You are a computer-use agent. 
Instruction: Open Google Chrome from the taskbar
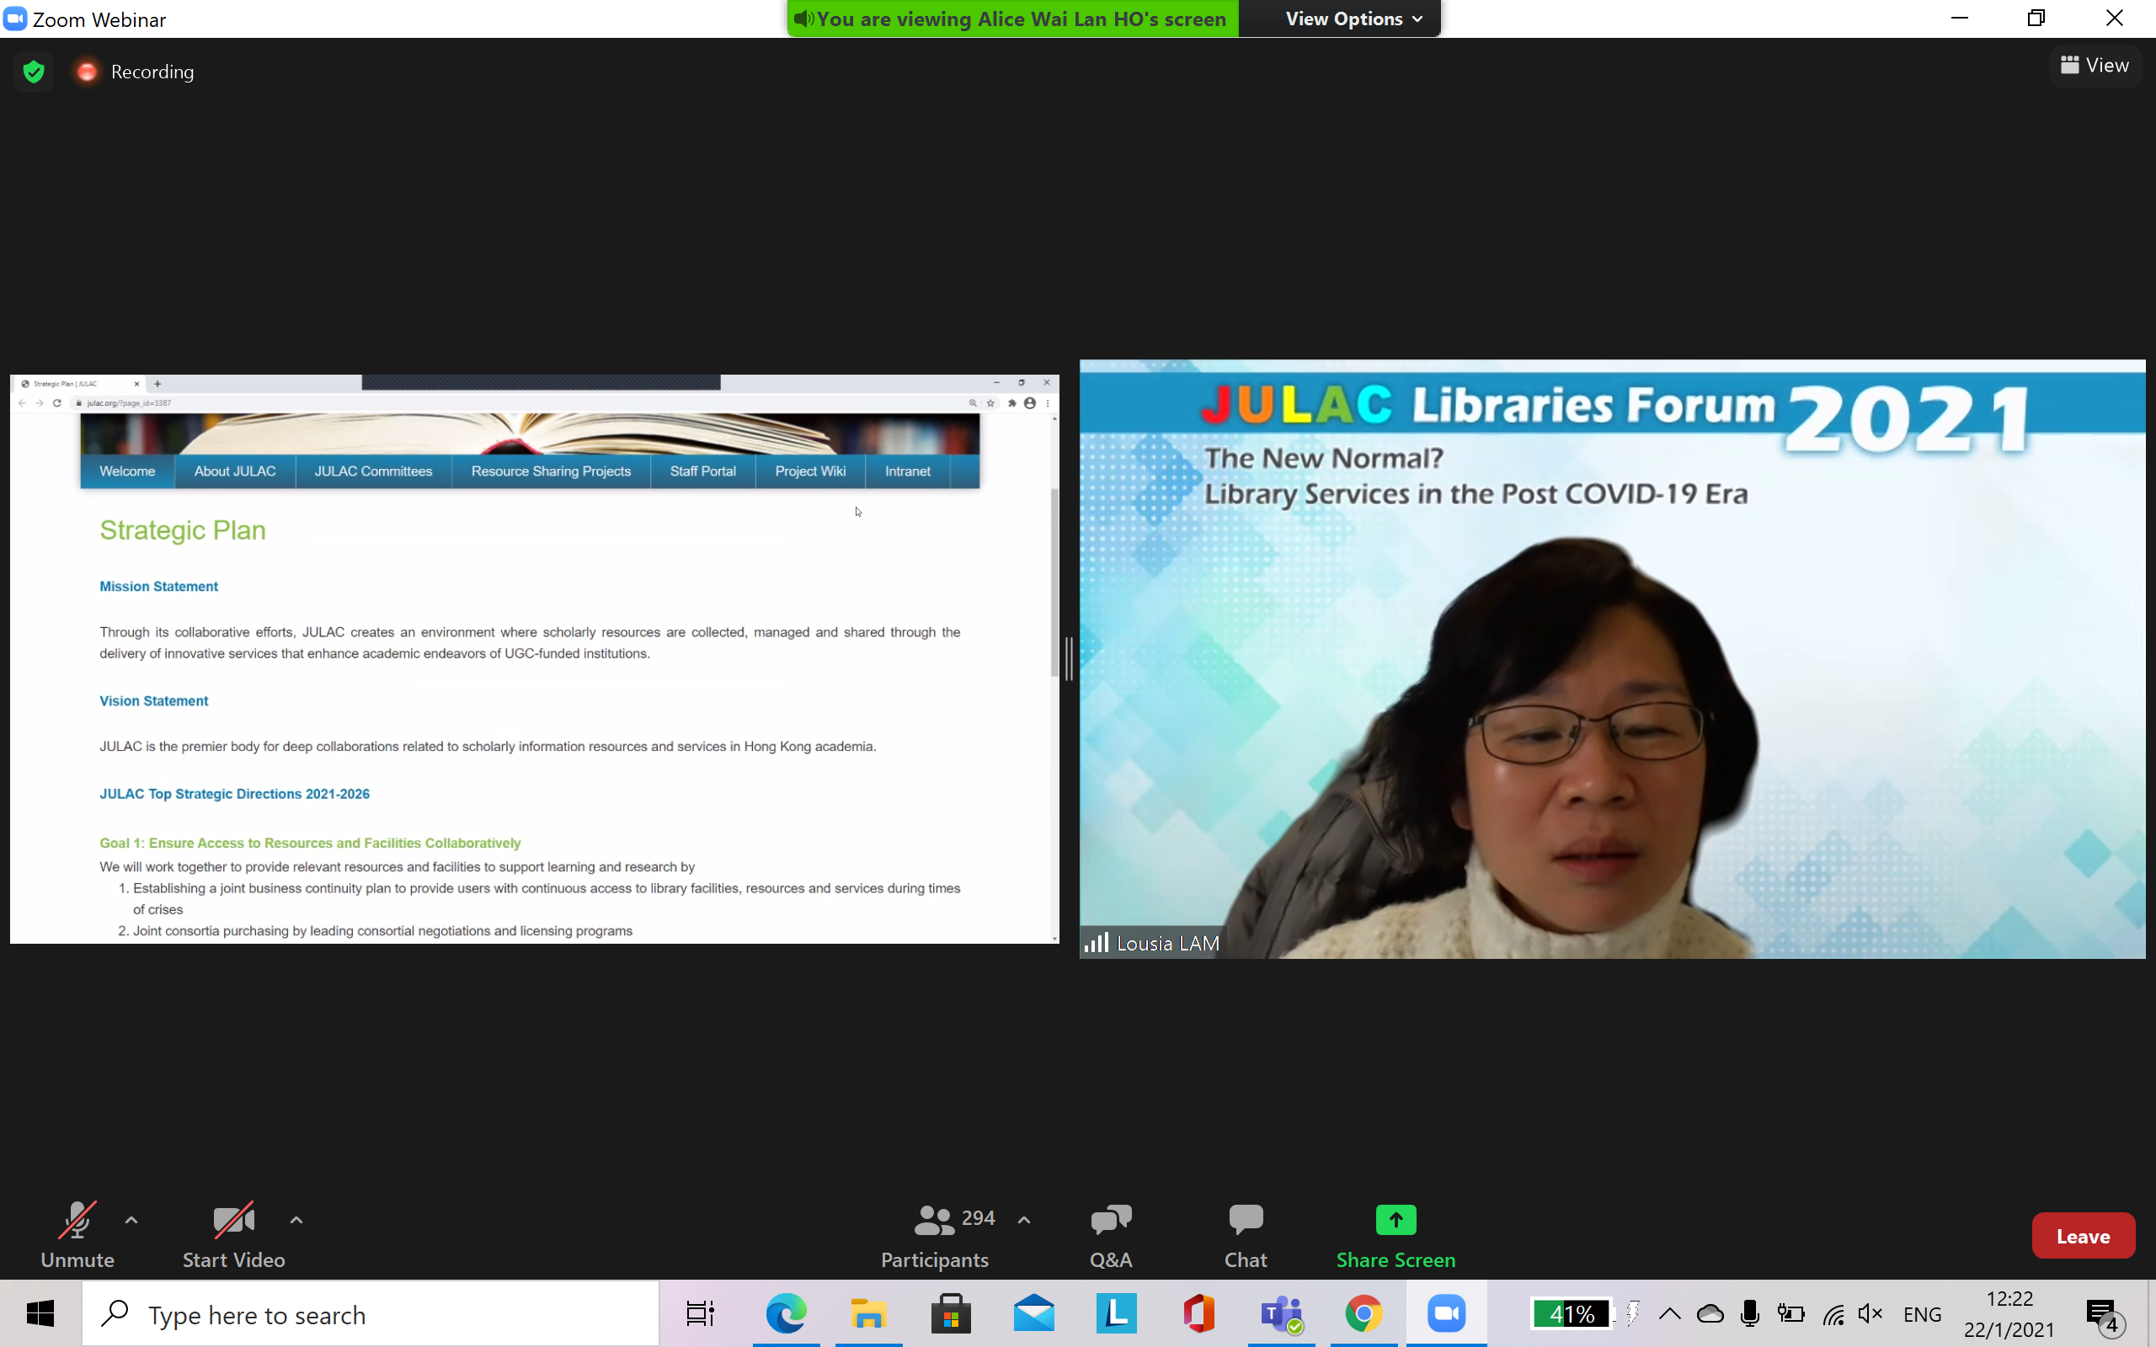click(x=1364, y=1314)
